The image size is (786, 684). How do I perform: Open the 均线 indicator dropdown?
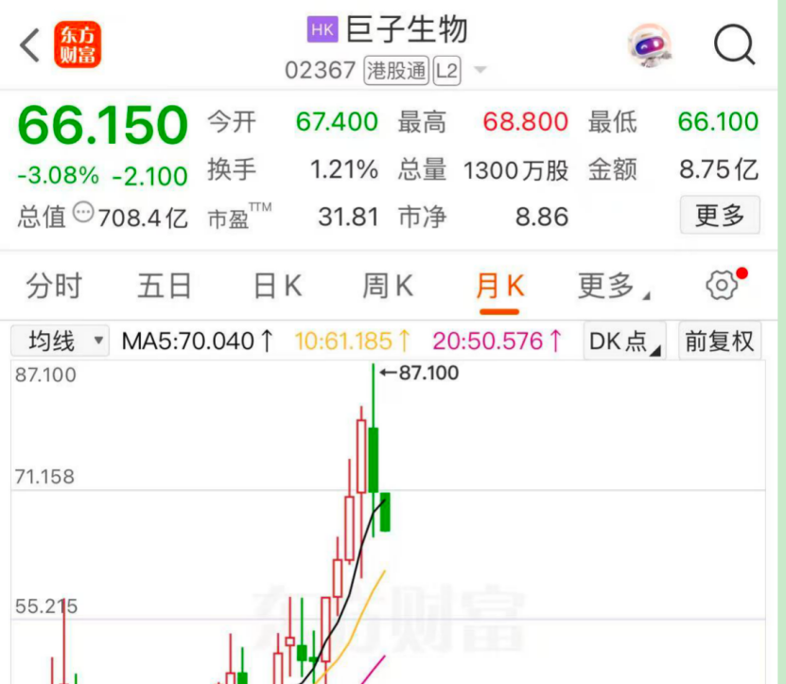point(61,341)
